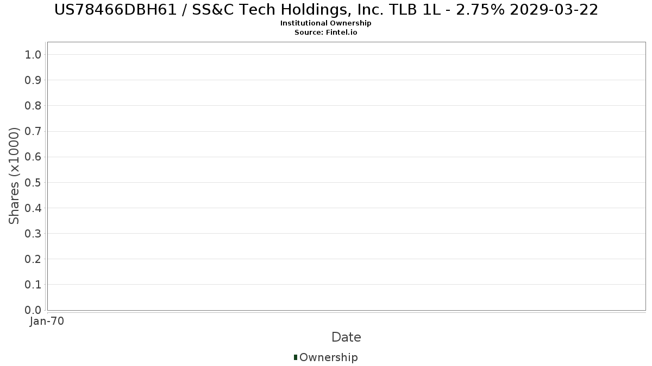This screenshot has height=366, width=652.
Task: Click the 0.7 y-axis tick label
Action: tap(33, 131)
